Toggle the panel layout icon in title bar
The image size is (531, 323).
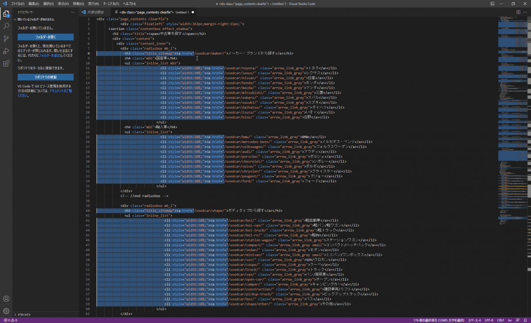pos(493,4)
